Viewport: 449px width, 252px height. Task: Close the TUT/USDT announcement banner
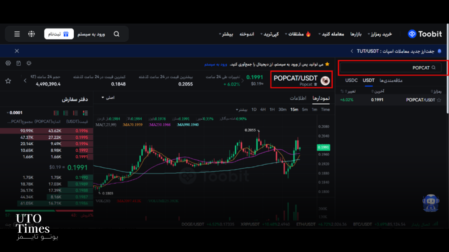(x=17, y=51)
